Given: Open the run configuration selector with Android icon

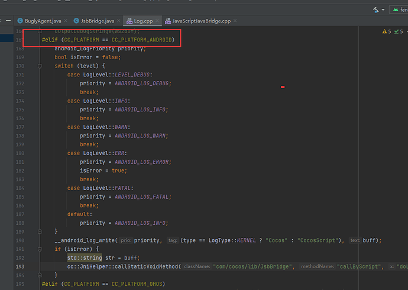Looking at the screenshot, I should click(x=399, y=10).
